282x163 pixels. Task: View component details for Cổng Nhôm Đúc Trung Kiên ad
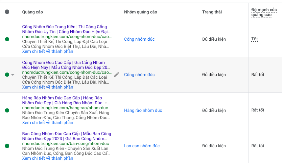pos(48,51)
